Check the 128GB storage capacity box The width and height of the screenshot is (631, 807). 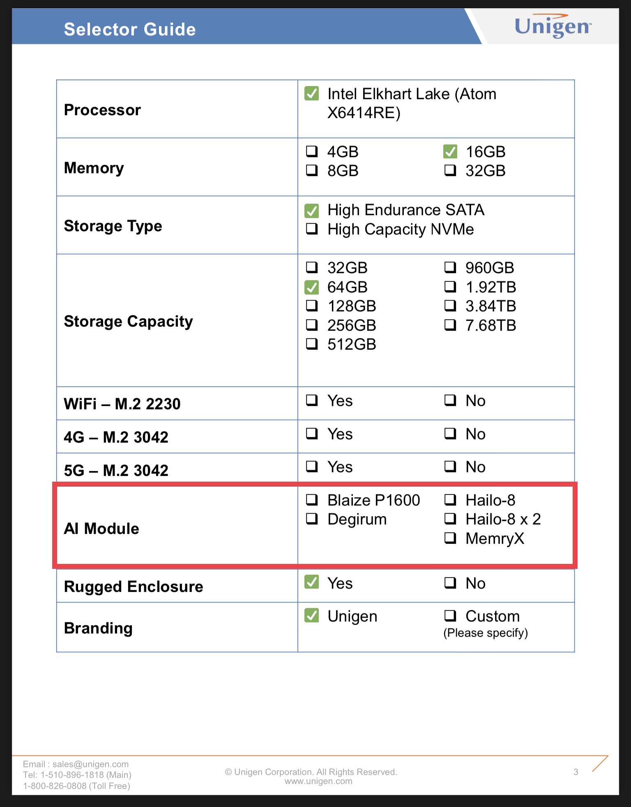(x=312, y=306)
